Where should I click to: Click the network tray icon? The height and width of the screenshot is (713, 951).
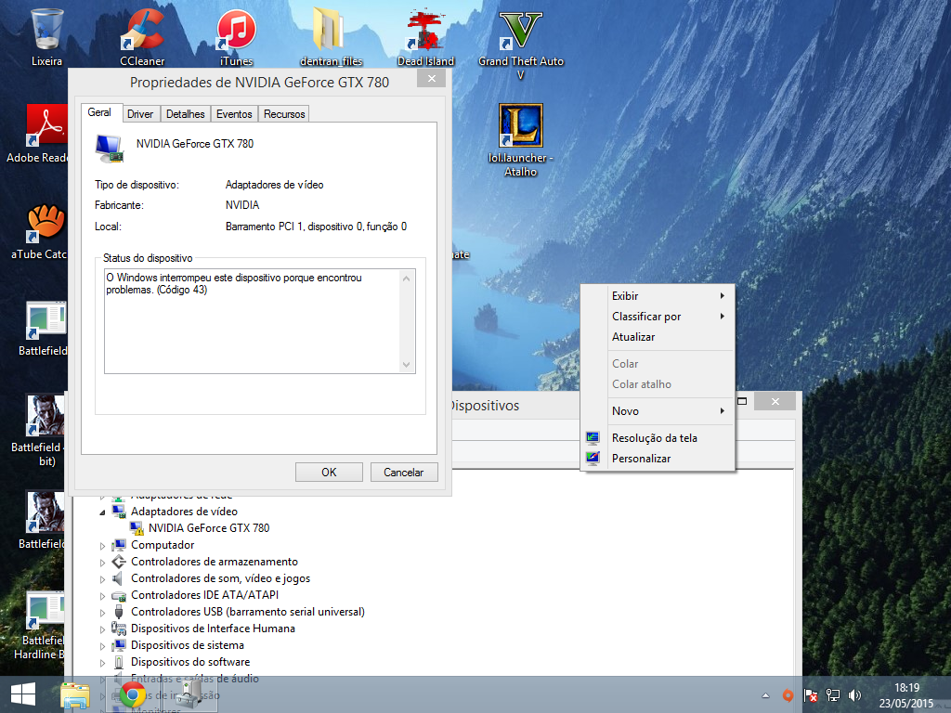pos(833,695)
